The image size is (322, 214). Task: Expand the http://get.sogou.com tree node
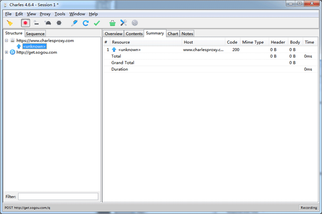6,52
